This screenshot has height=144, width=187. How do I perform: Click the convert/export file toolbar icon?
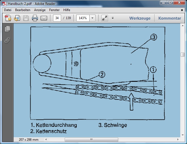[x=17, y=18]
